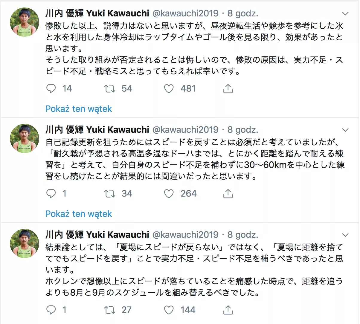Screen dimensions: 360x324
Task: Reply to the tweet with 144 likes
Action: 51,310
